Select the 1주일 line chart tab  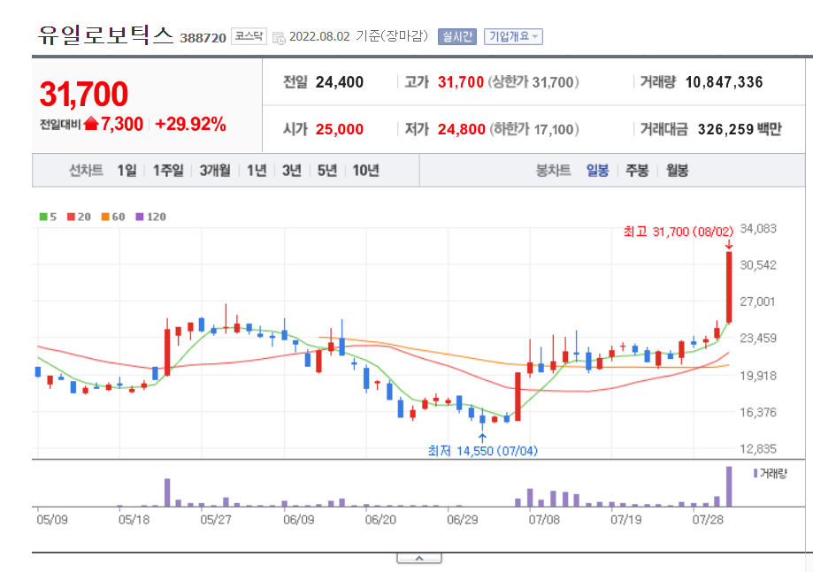tap(168, 170)
